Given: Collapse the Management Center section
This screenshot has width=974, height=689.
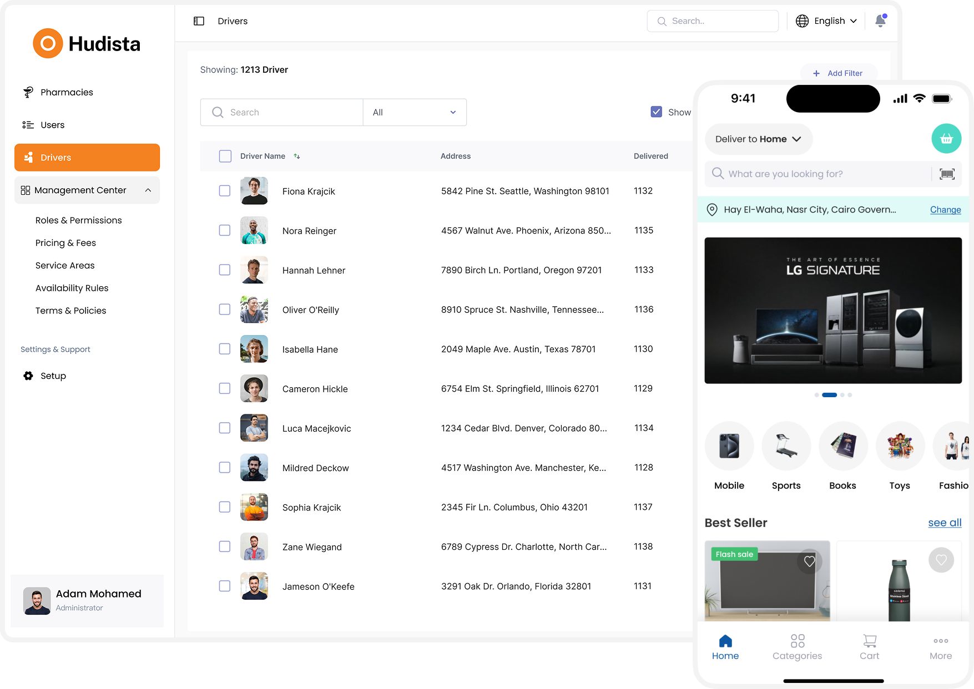Looking at the screenshot, I should coord(148,190).
